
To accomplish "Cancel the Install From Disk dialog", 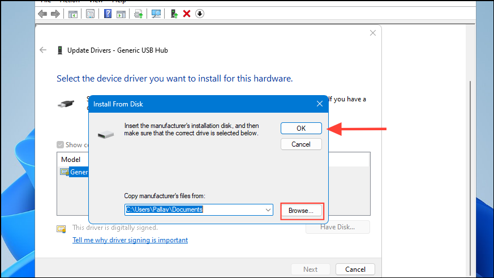I will (x=301, y=144).
